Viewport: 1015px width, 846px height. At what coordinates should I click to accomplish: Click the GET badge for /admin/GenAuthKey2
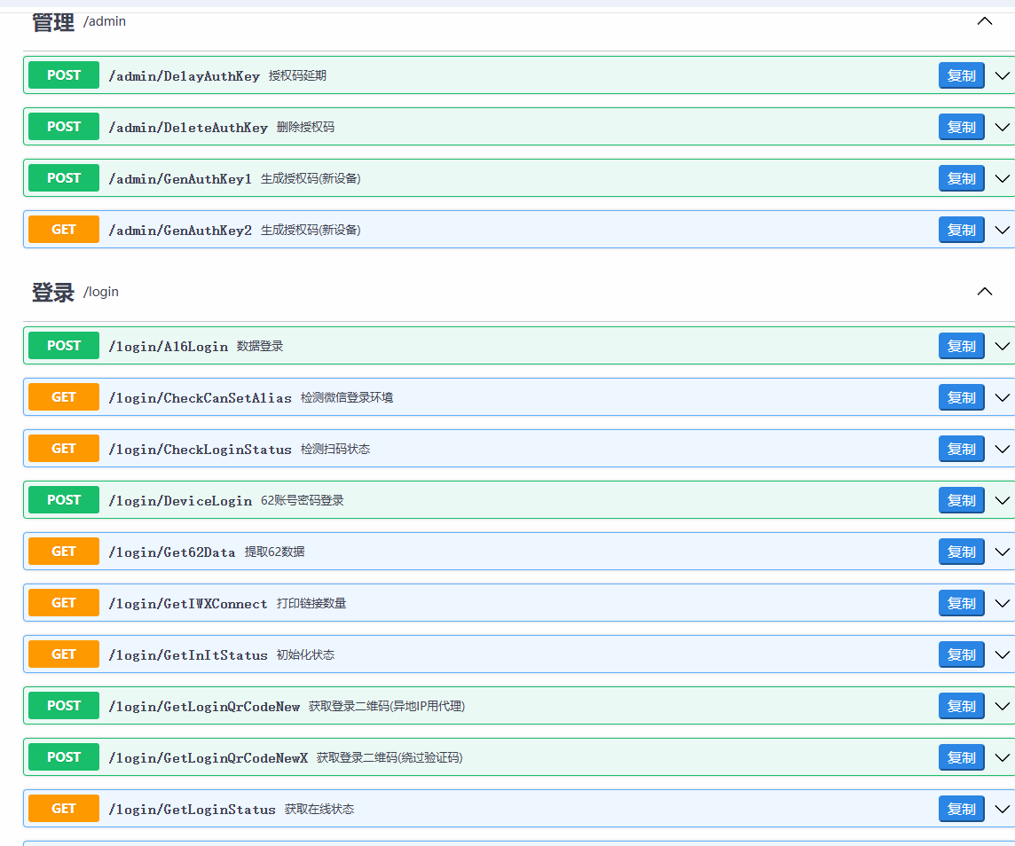pos(64,230)
